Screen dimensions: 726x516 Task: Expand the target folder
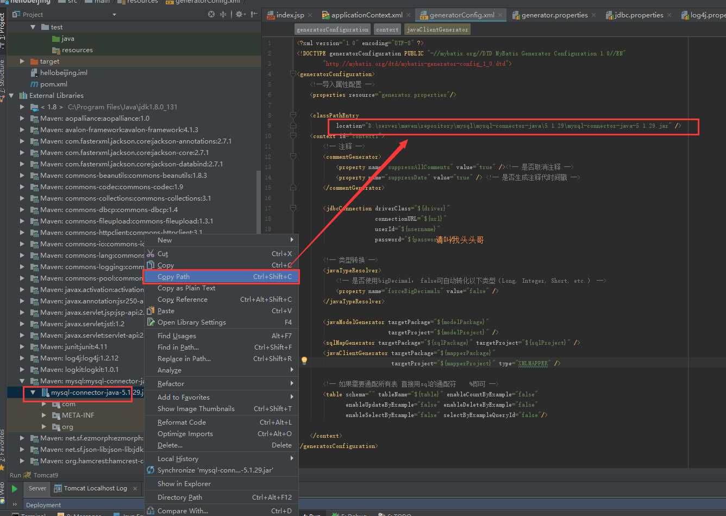click(x=22, y=61)
